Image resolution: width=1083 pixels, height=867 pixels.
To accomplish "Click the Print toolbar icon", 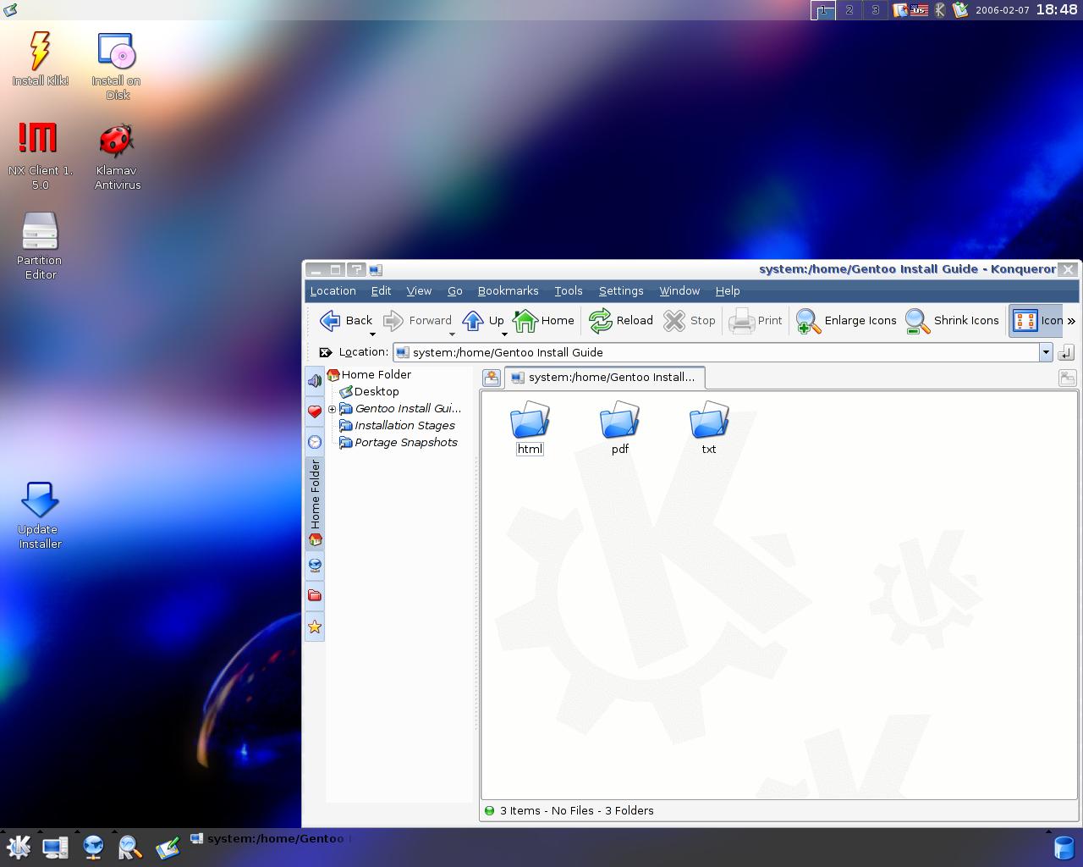I will pyautogui.click(x=741, y=320).
